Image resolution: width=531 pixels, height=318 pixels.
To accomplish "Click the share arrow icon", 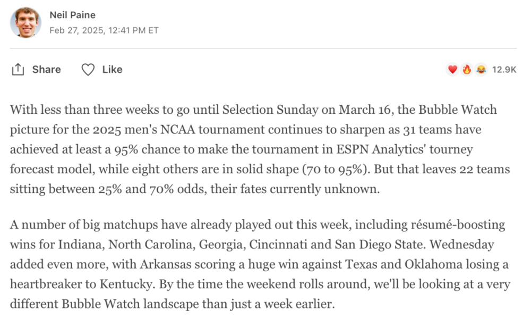I will (18, 70).
